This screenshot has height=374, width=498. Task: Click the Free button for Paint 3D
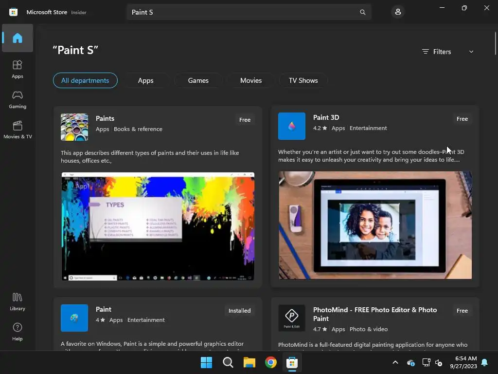coord(462,119)
